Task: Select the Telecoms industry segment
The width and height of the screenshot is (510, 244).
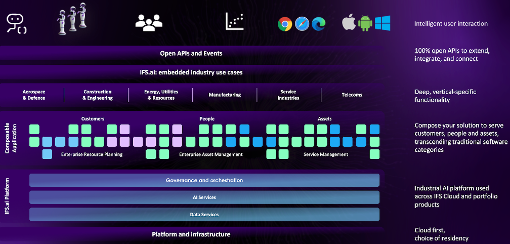Action: [x=352, y=95]
